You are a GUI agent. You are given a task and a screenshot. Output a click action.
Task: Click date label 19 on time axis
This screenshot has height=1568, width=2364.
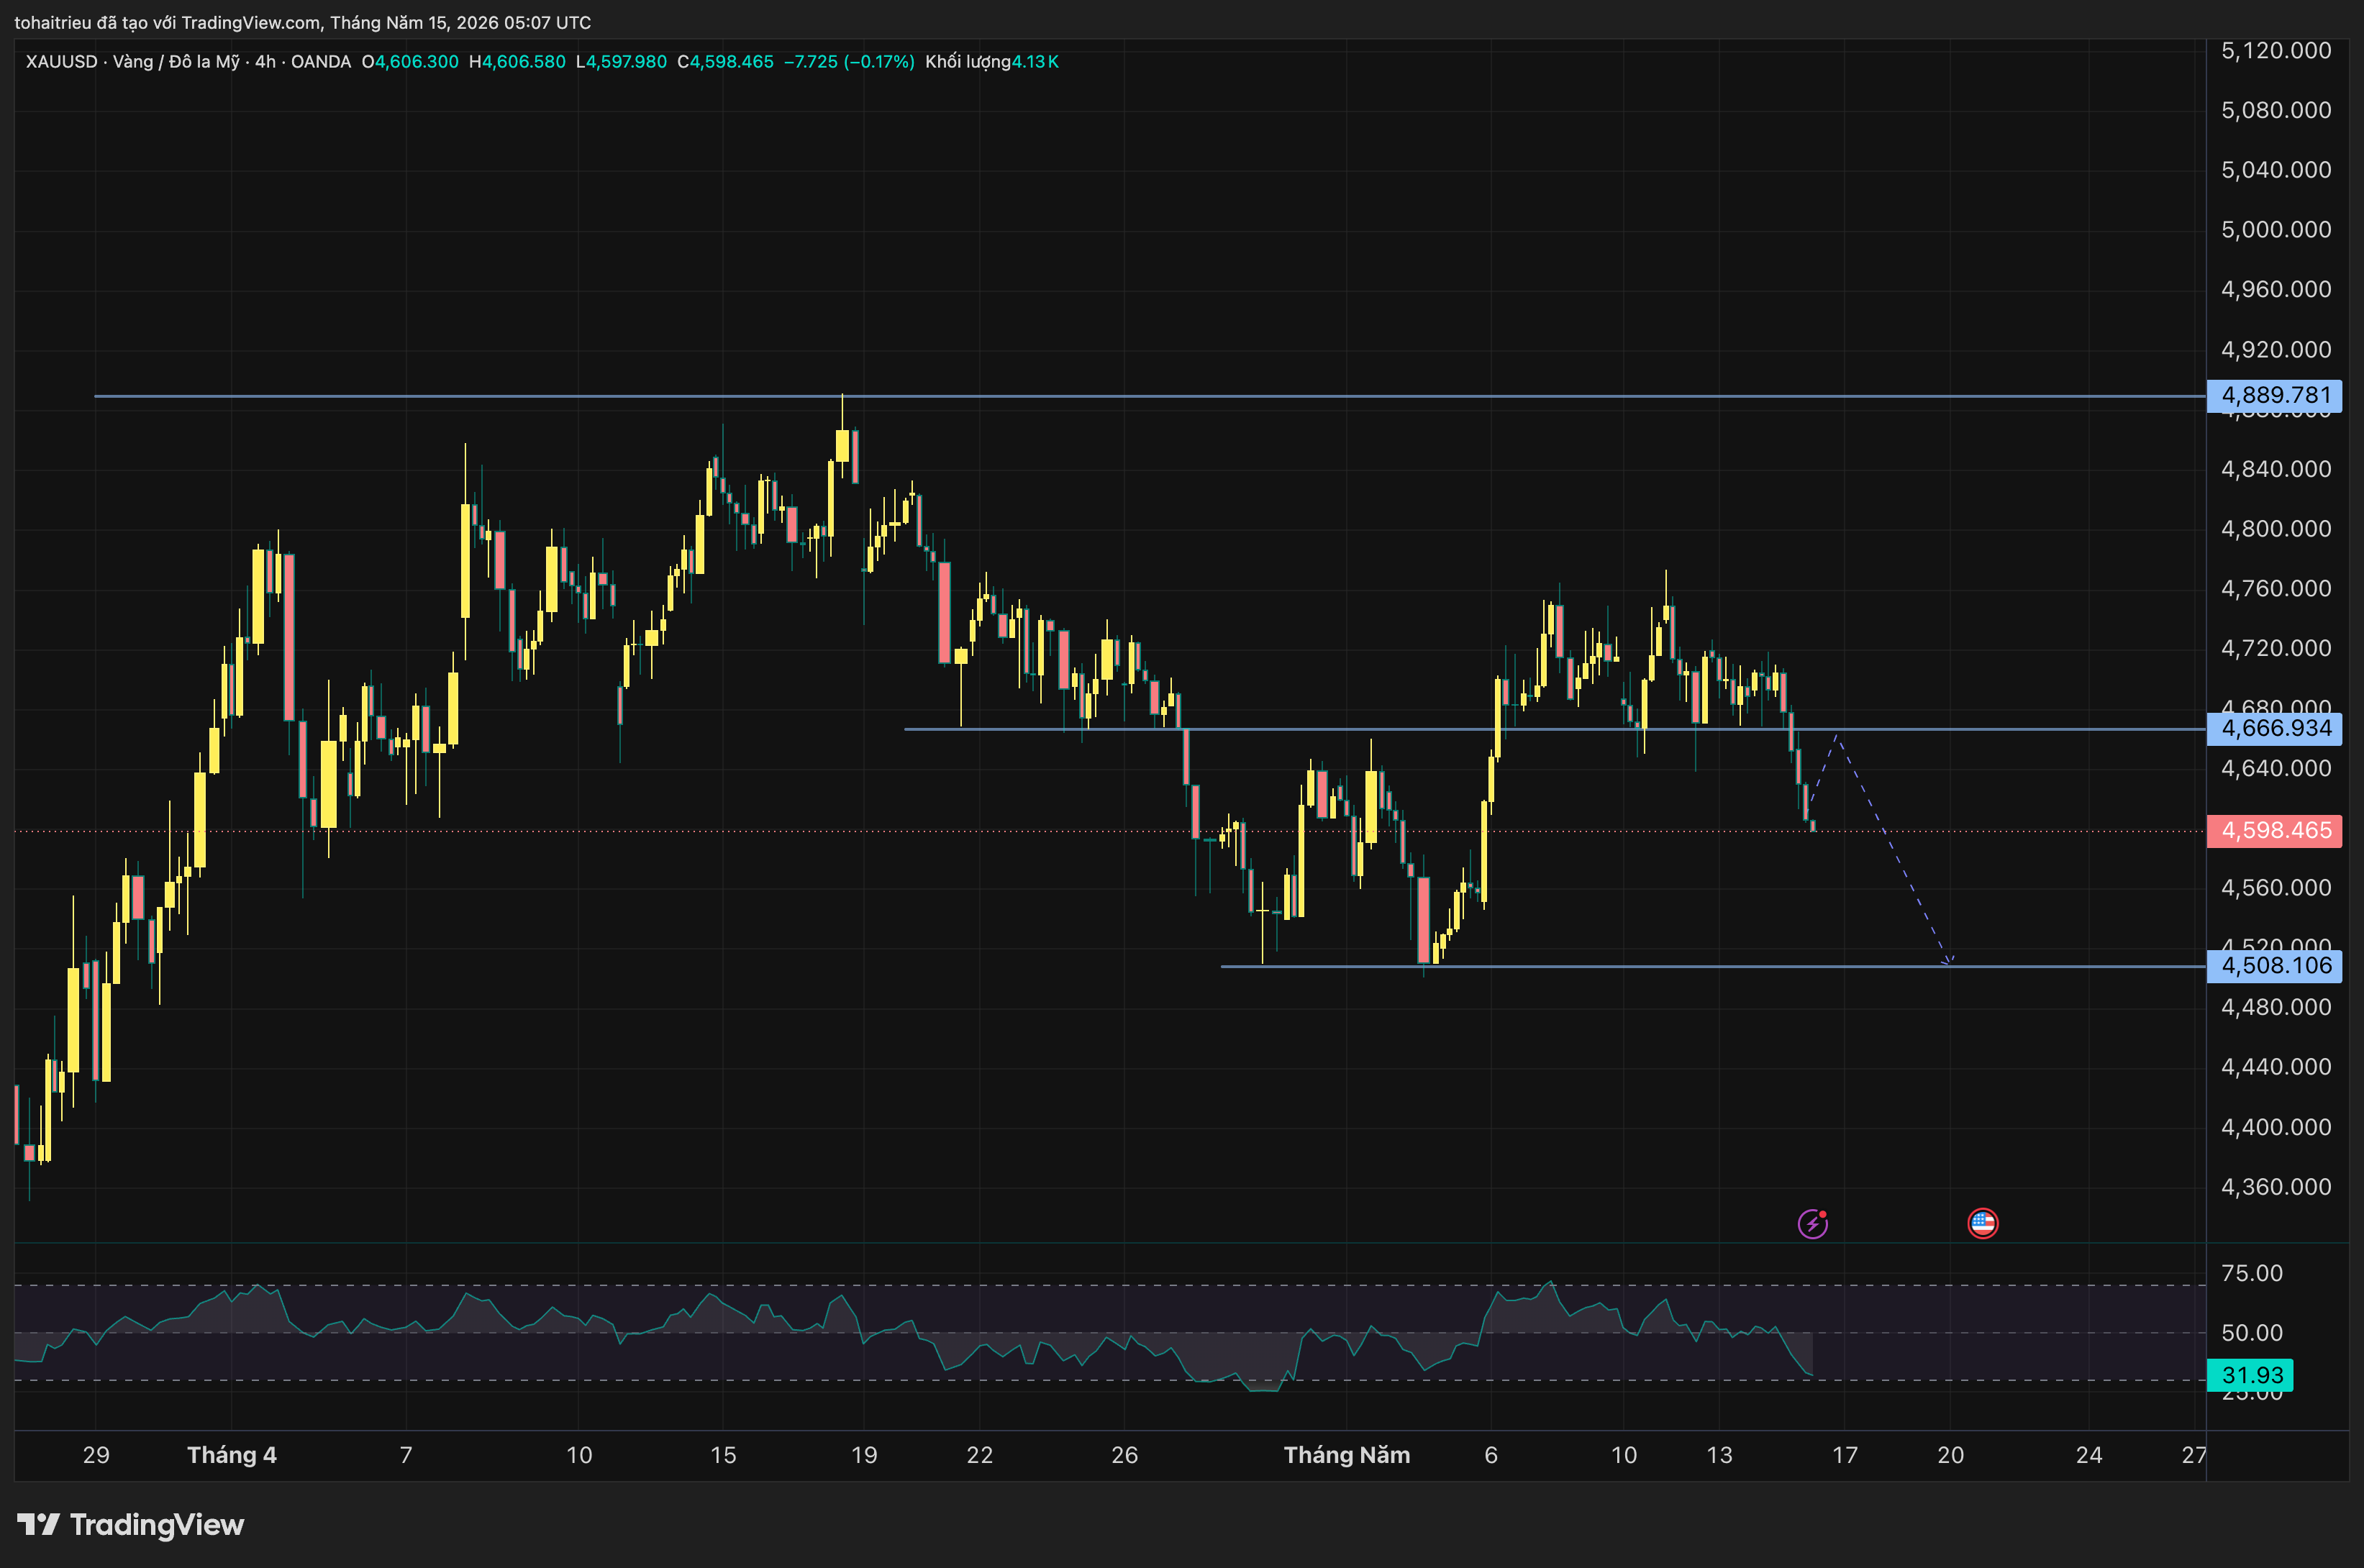[x=864, y=1455]
